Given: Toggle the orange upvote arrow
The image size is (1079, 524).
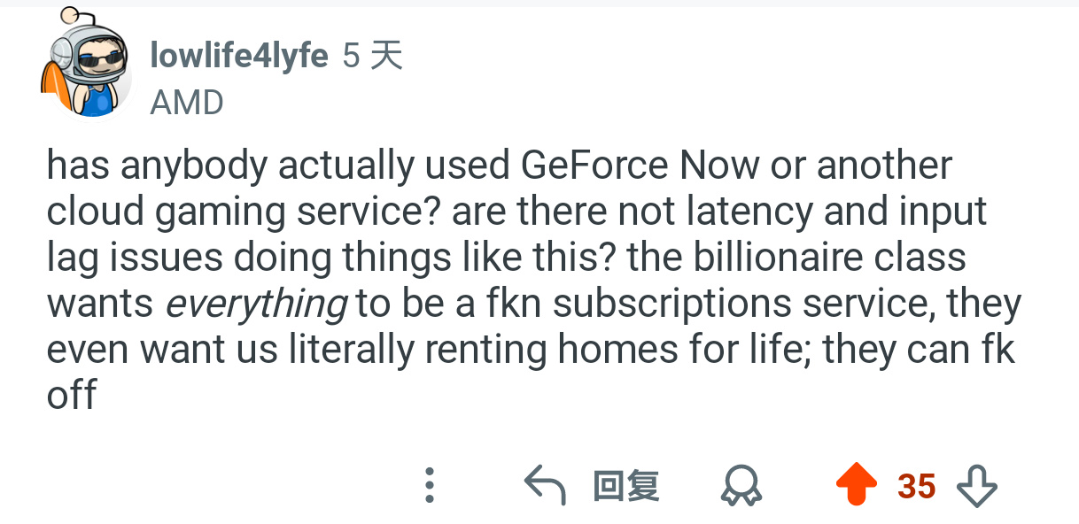Looking at the screenshot, I should [857, 486].
